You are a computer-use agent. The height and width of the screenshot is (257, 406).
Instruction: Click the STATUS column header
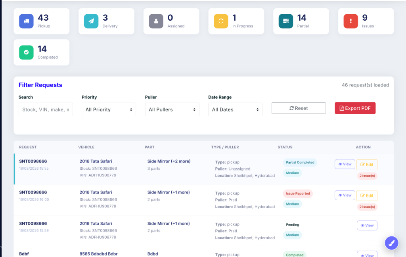(285, 147)
